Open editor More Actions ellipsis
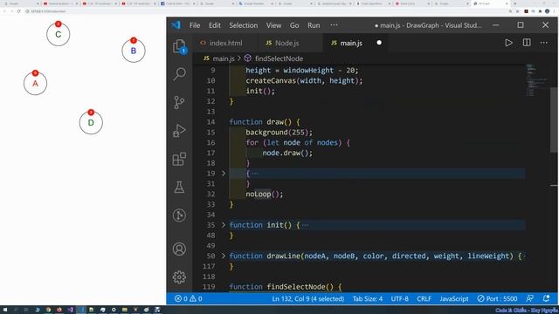559x314 pixels. pos(543,43)
